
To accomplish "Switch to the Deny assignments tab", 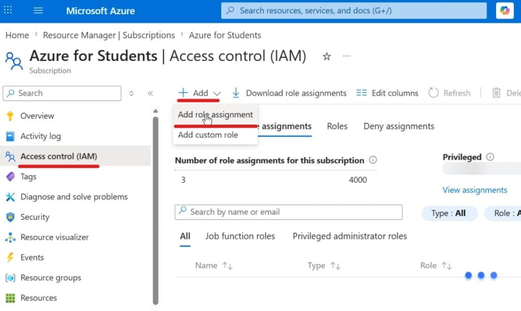I will pos(399,126).
